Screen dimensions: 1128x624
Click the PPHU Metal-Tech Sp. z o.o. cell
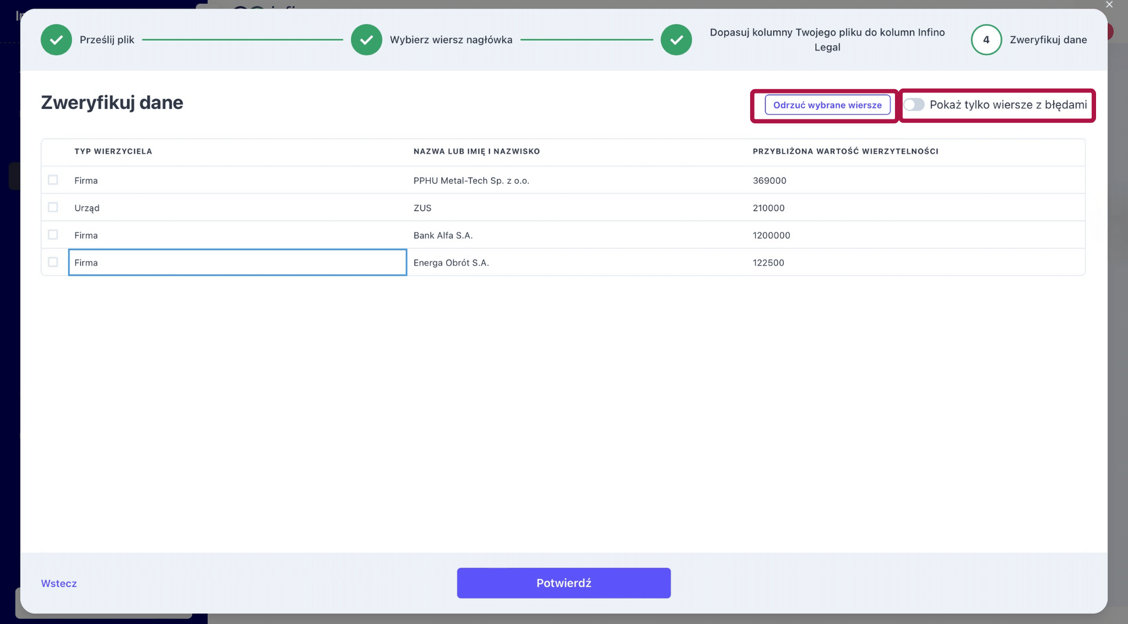coord(577,180)
